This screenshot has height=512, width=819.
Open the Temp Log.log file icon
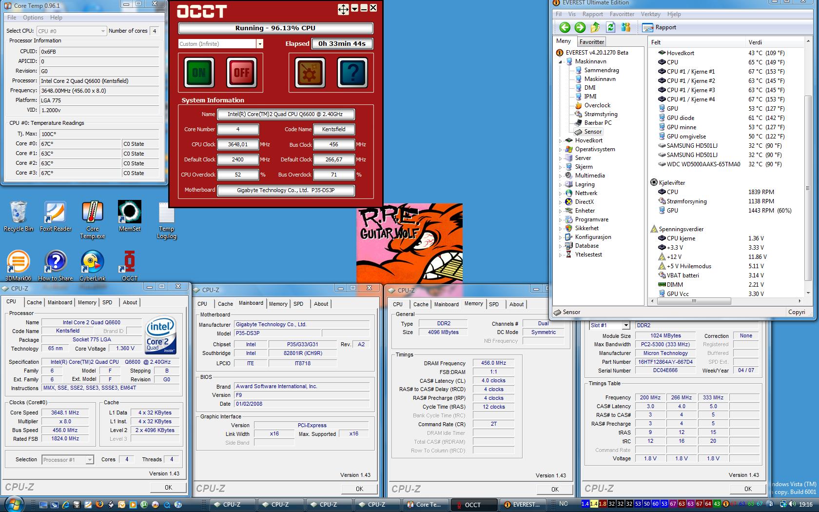(x=167, y=220)
